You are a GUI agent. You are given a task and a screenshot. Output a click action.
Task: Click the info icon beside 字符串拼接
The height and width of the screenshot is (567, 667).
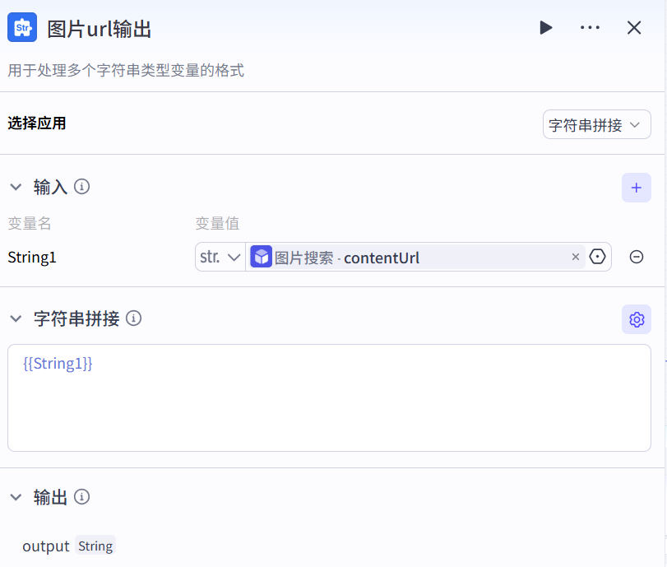[x=133, y=318]
